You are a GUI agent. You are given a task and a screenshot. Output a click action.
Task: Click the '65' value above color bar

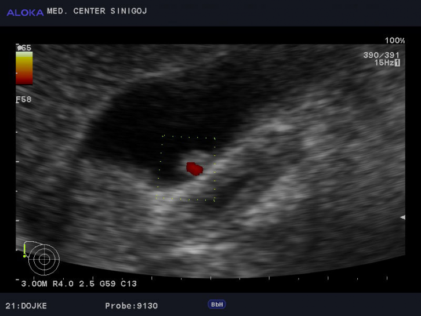click(x=26, y=48)
